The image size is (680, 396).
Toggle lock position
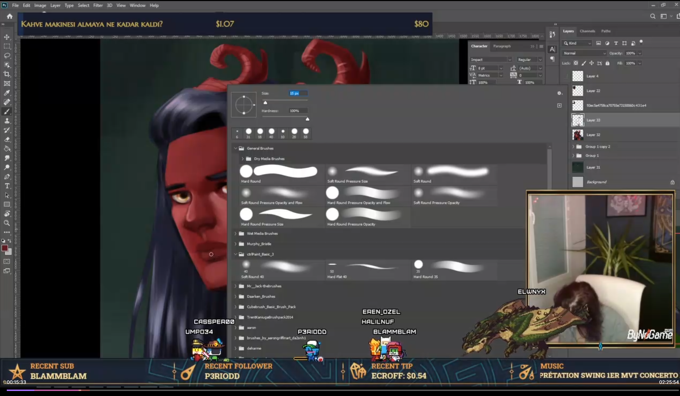[592, 63]
